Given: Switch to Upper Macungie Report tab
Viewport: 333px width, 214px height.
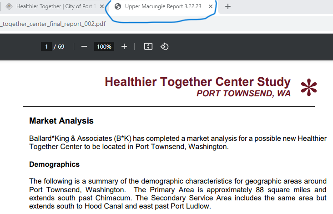Looking at the screenshot, I should click(x=163, y=6).
